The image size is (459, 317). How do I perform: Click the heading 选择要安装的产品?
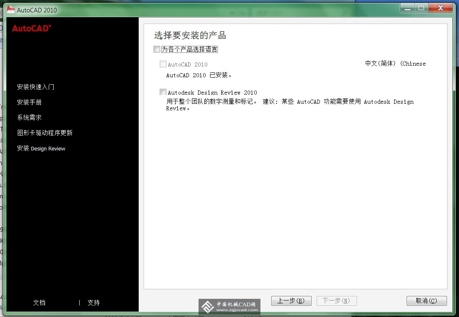[190, 36]
